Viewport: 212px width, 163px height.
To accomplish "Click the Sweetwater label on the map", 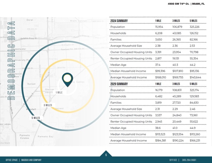I will (20, 49).
